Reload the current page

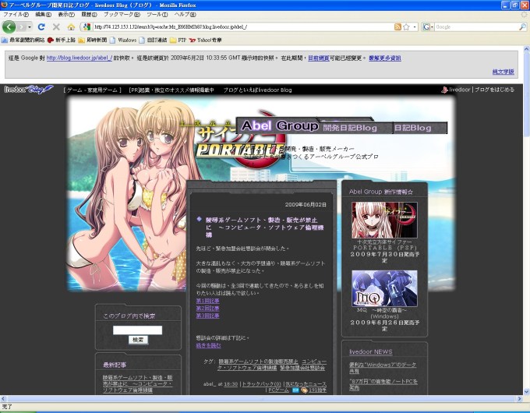[41, 26]
